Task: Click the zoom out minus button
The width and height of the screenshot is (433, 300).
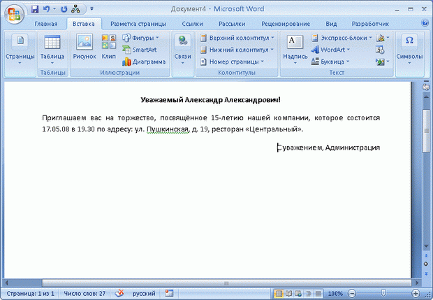Action: tap(352, 294)
